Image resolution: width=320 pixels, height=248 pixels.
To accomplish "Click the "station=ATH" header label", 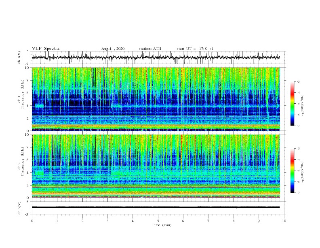I will 150,49.
